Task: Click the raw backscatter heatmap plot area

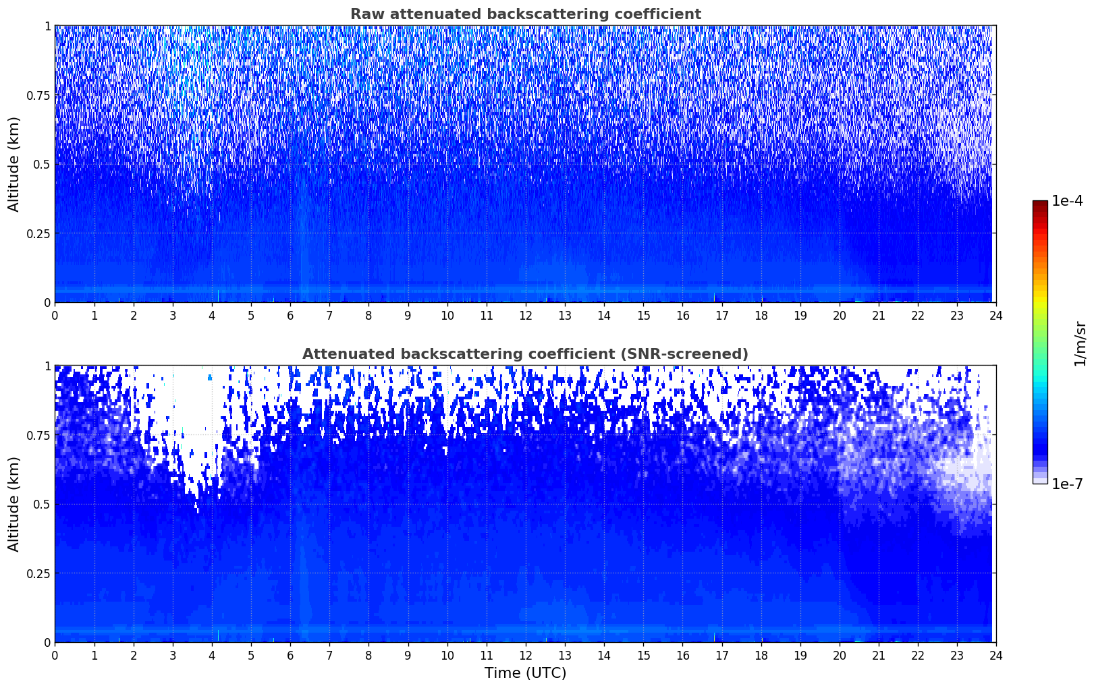Action: 525,164
